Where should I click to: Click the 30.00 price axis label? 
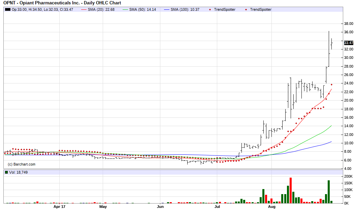[349, 58]
